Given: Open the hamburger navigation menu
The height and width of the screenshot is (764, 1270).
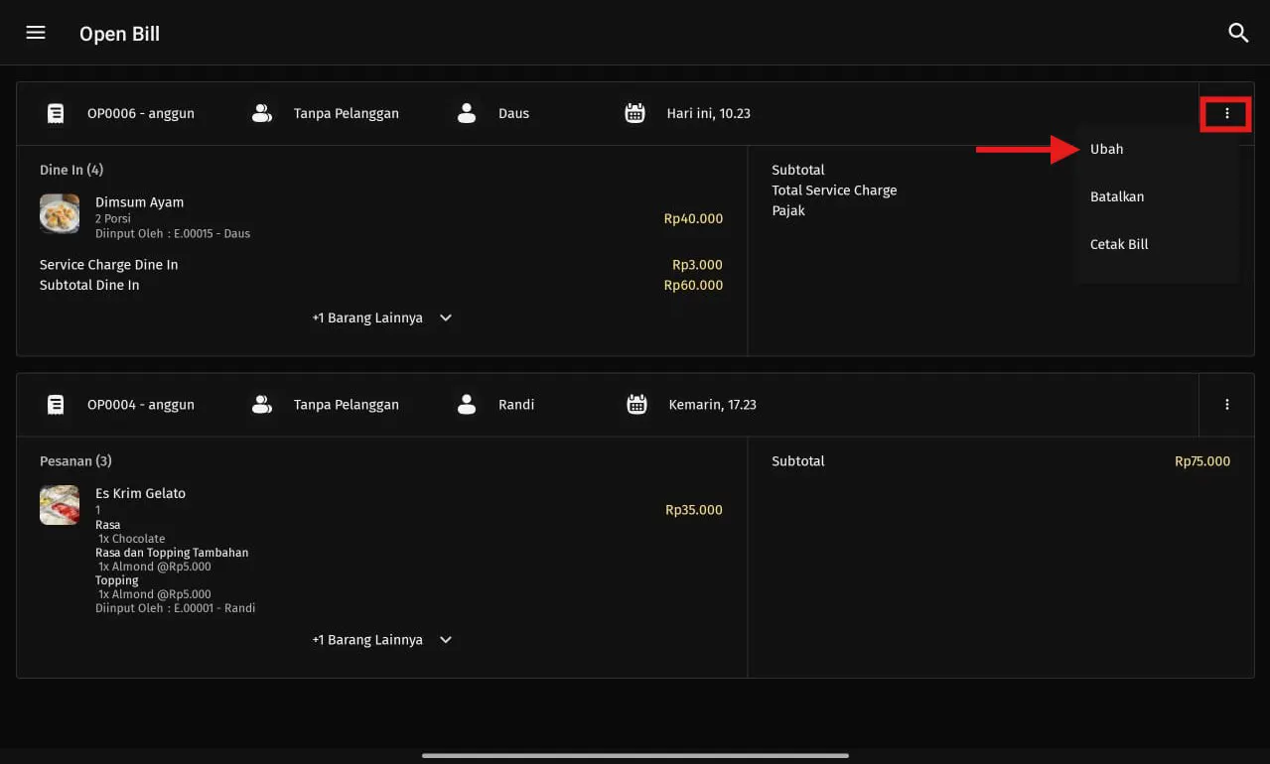Looking at the screenshot, I should click(36, 33).
